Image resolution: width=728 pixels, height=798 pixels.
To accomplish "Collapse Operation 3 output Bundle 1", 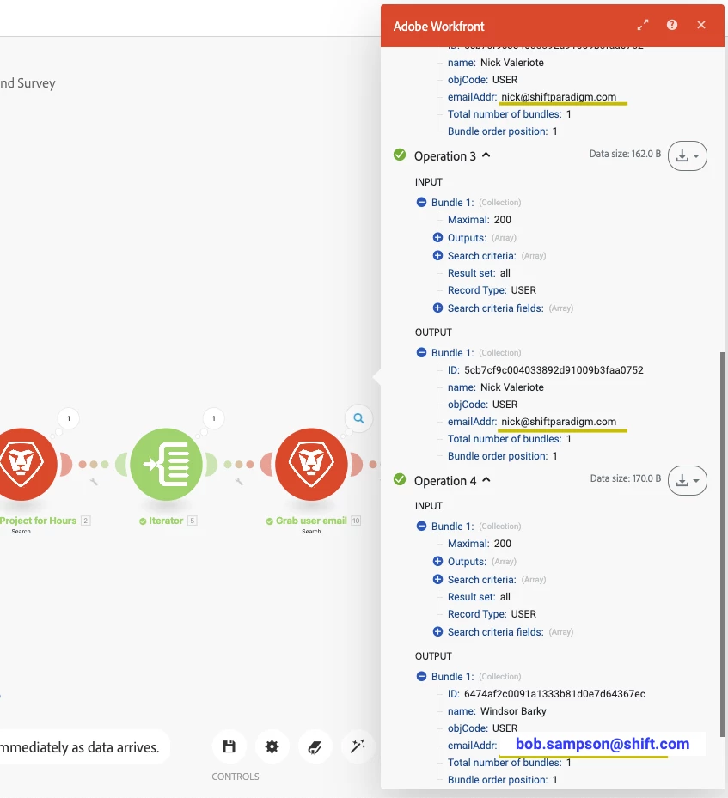I will (x=421, y=352).
